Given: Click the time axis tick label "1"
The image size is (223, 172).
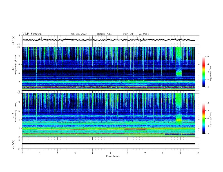Looking at the screenshot, I should [40, 153].
